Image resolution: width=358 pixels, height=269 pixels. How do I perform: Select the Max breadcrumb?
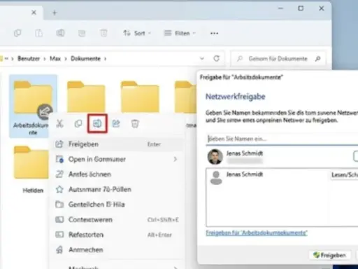point(55,58)
